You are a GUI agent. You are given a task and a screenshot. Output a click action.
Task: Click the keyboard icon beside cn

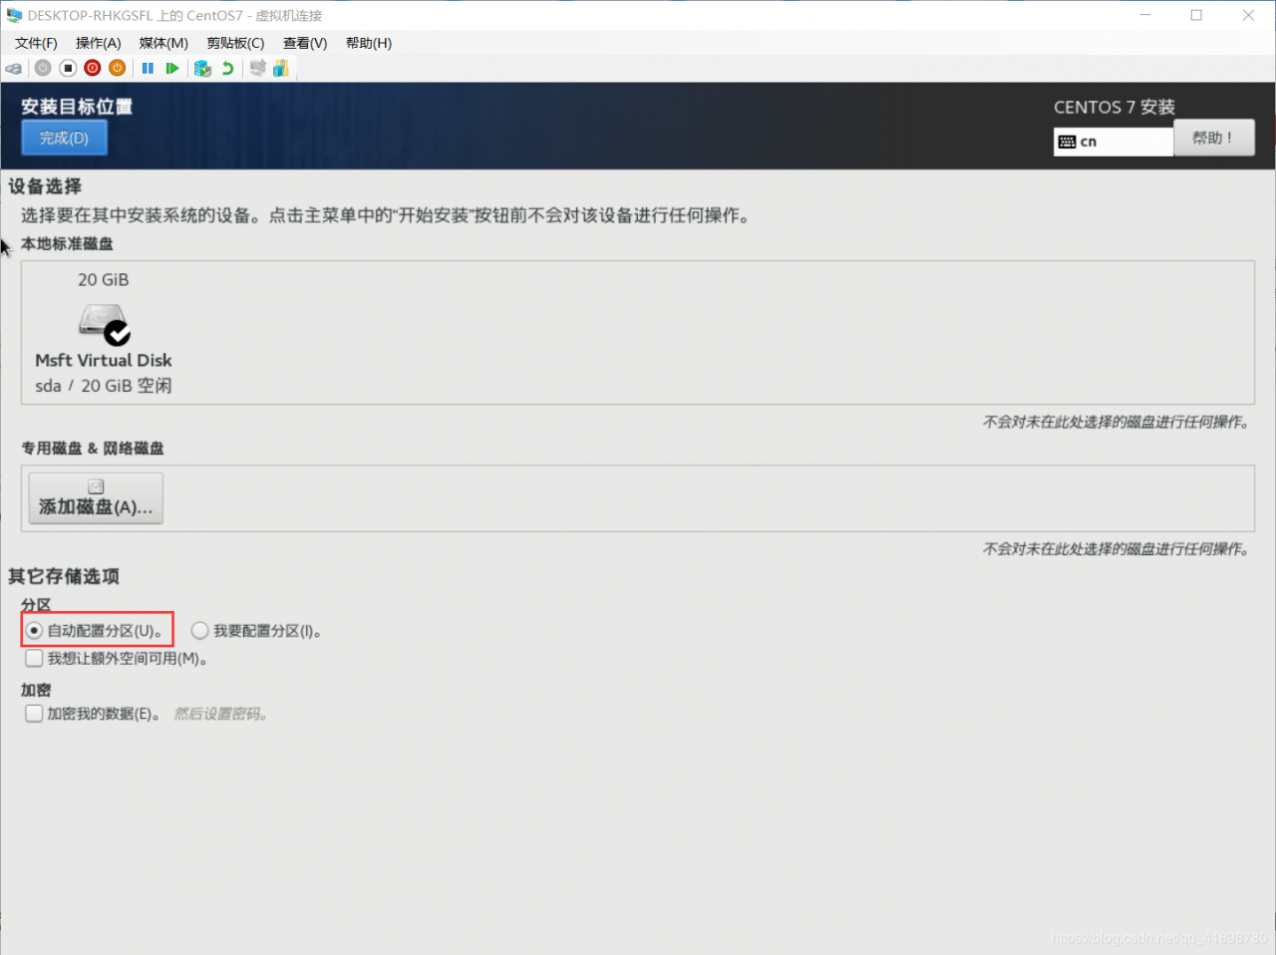1067,142
